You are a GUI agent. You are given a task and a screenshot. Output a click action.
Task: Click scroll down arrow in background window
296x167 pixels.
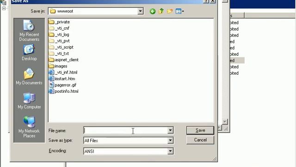225,122
